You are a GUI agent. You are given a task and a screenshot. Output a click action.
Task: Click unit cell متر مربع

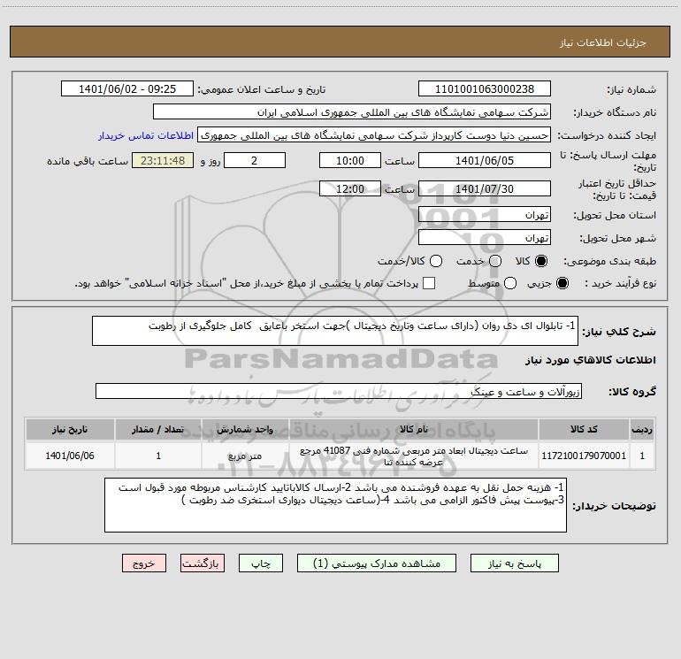245,456
